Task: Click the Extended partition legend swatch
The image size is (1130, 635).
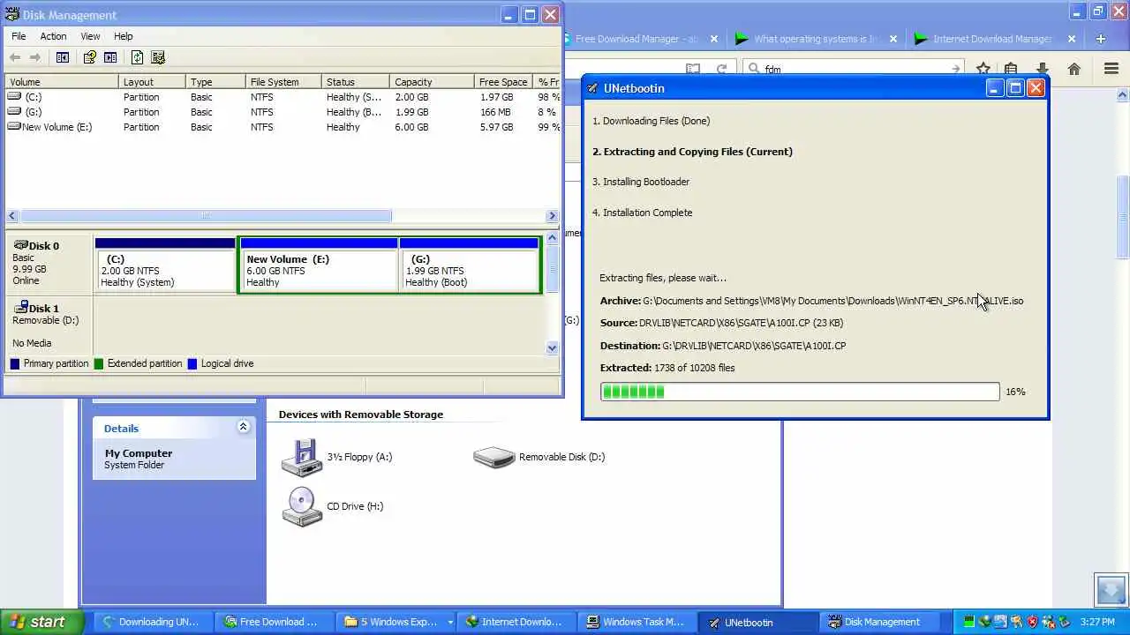Action: (x=98, y=363)
